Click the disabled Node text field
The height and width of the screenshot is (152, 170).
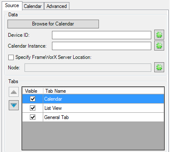point(88,68)
